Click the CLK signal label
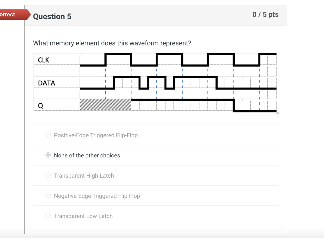 tap(44, 60)
